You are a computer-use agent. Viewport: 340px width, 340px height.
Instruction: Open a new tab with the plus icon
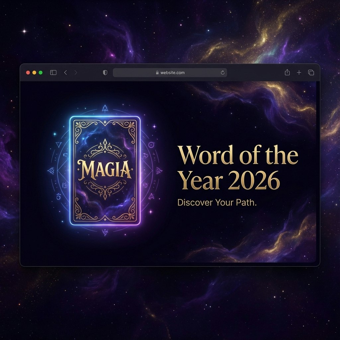[x=299, y=72]
